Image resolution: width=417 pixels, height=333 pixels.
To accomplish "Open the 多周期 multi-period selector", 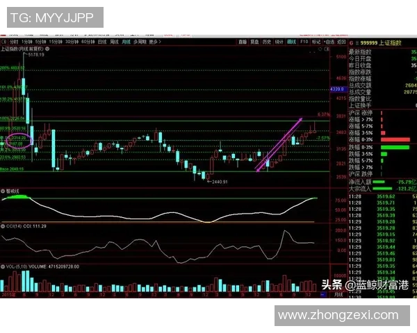I will click(138, 42).
